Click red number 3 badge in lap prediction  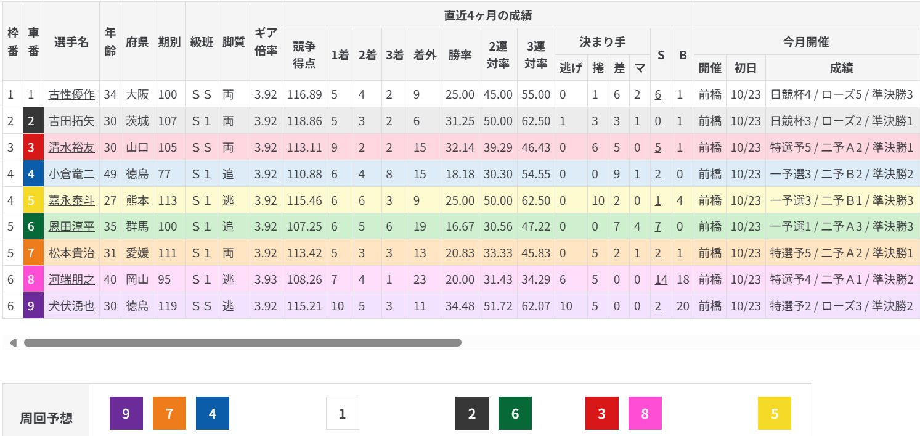[x=601, y=413]
